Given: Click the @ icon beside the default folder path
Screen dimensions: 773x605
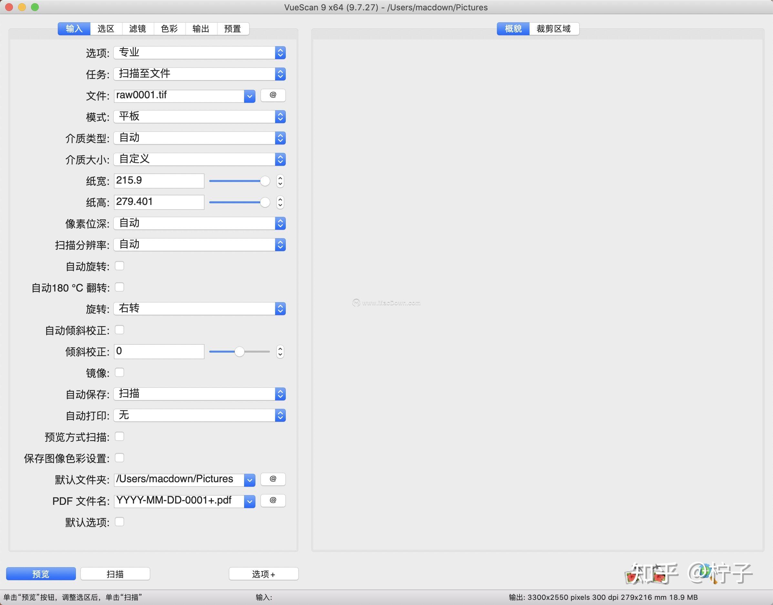Looking at the screenshot, I should point(273,479).
